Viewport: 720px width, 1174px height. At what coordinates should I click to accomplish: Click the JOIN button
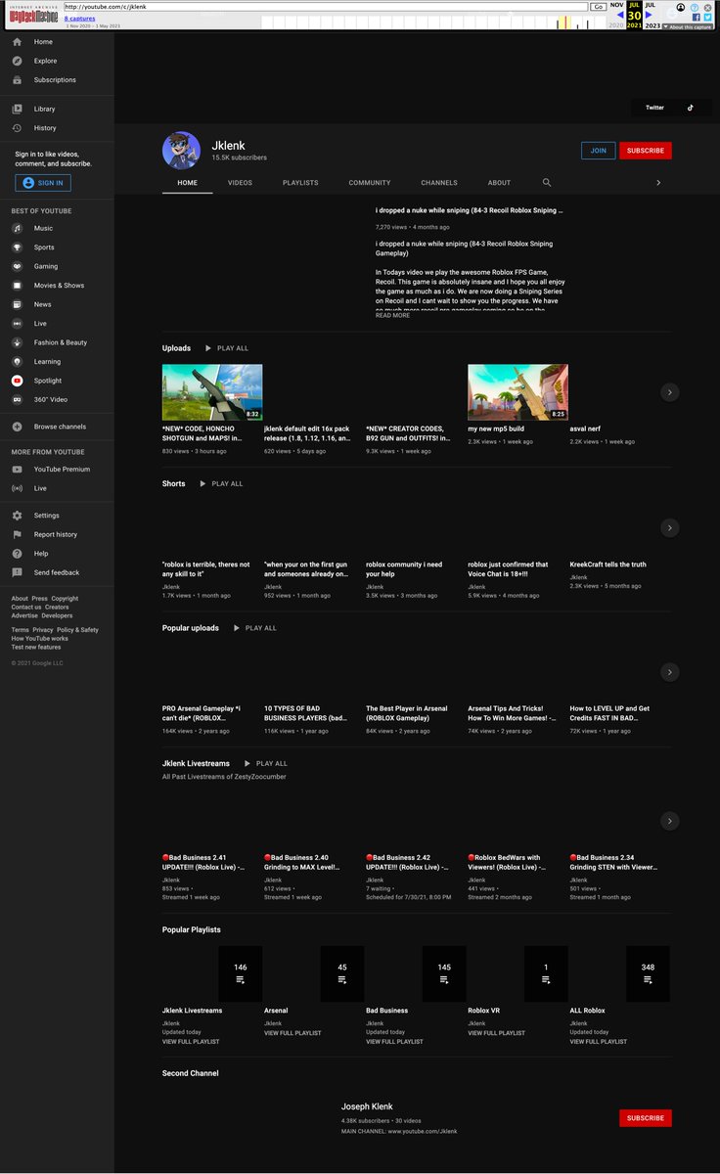click(598, 151)
